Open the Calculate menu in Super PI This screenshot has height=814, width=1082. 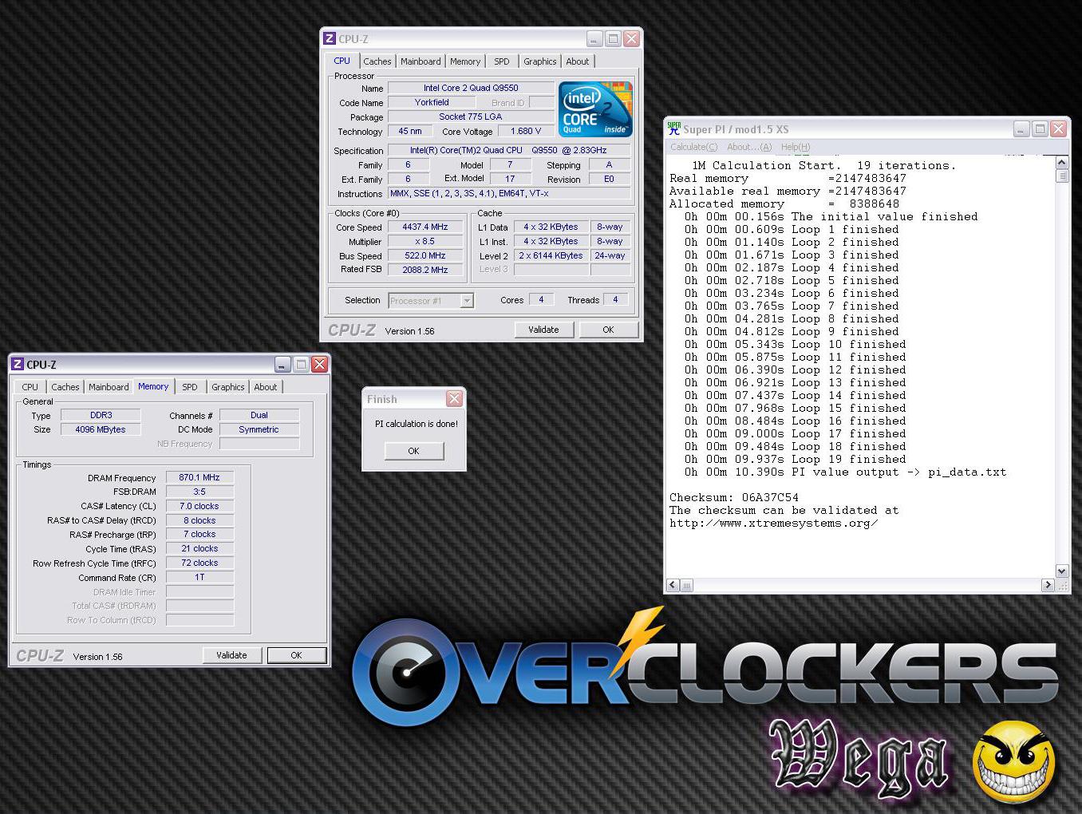(693, 147)
